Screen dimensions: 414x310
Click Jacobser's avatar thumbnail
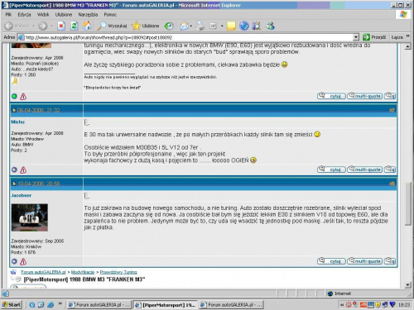point(30,217)
